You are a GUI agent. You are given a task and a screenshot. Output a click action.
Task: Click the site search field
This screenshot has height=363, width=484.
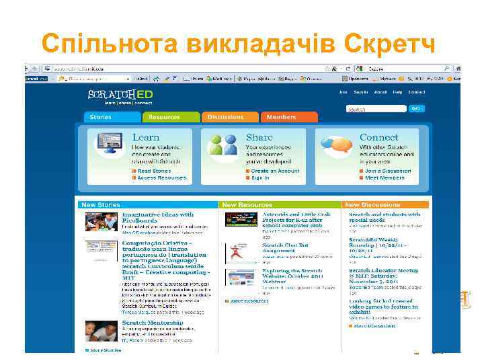coord(376,109)
